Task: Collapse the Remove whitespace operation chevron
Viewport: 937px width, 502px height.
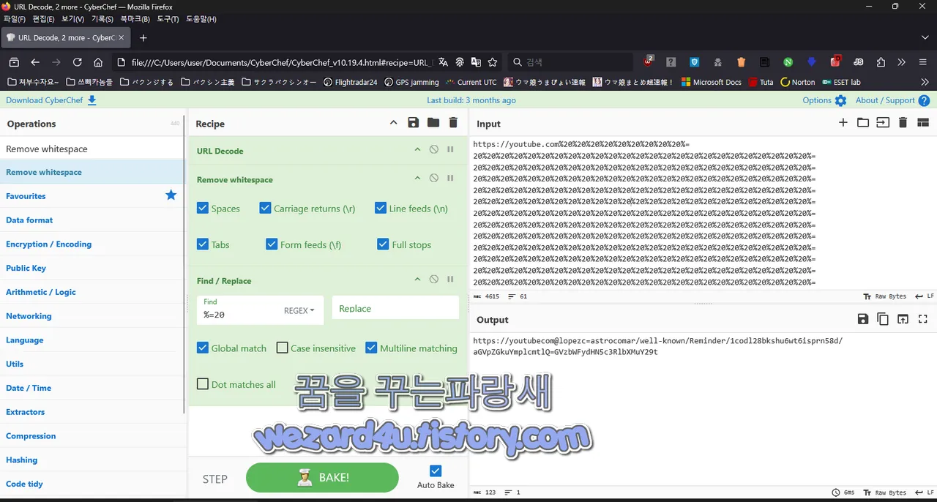Action: click(417, 178)
